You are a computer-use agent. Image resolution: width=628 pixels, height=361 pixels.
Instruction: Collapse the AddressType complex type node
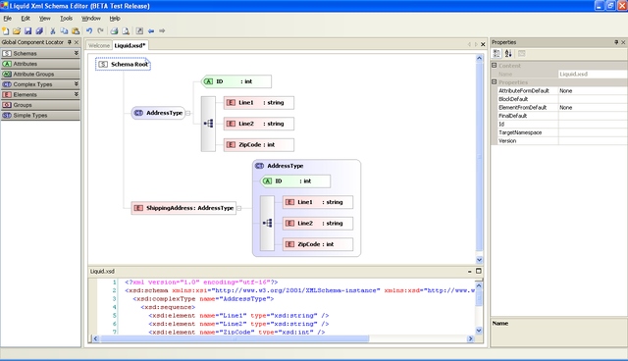point(187,113)
